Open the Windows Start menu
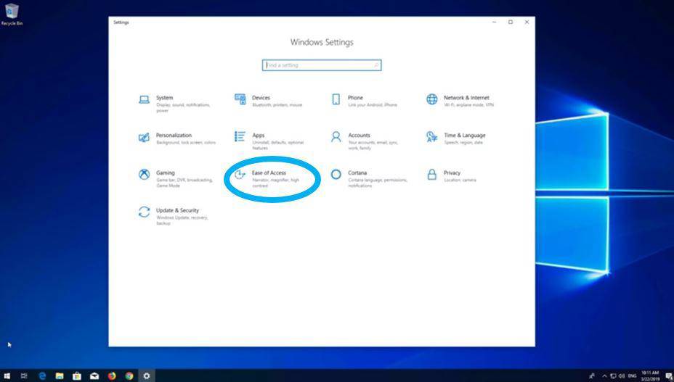The width and height of the screenshot is (674, 382). [x=7, y=376]
